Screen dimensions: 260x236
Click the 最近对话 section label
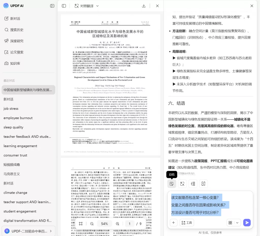pos(9,81)
